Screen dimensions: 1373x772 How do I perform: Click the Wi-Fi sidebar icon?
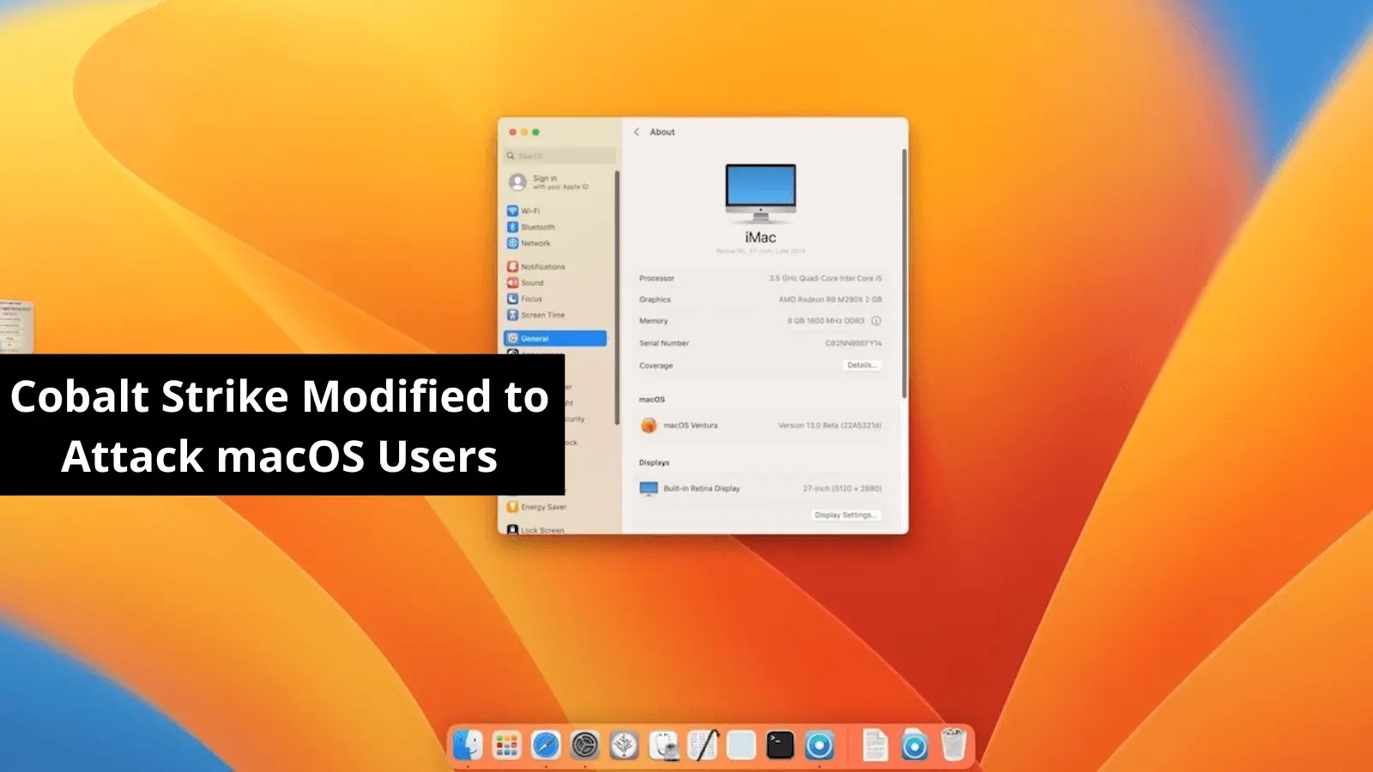(x=512, y=211)
